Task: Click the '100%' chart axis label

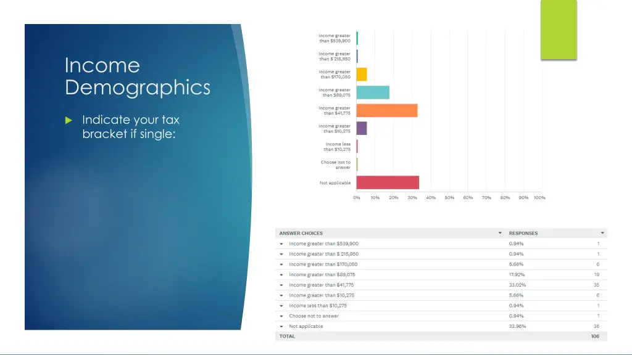Action: tap(539, 198)
